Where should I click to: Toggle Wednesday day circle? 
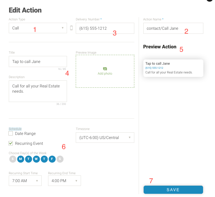point(36,159)
